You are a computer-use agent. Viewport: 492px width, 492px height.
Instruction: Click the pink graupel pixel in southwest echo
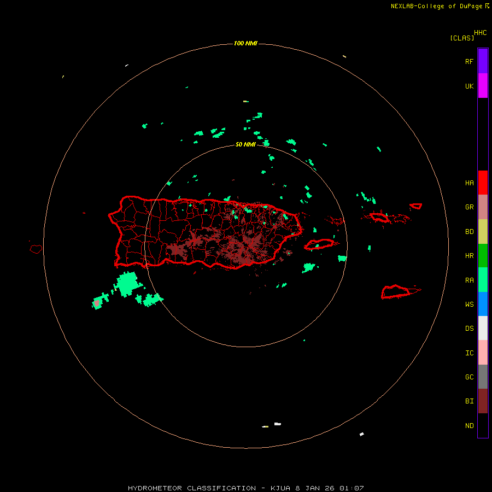[97, 303]
